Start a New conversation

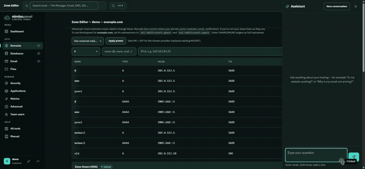pos(336,6)
